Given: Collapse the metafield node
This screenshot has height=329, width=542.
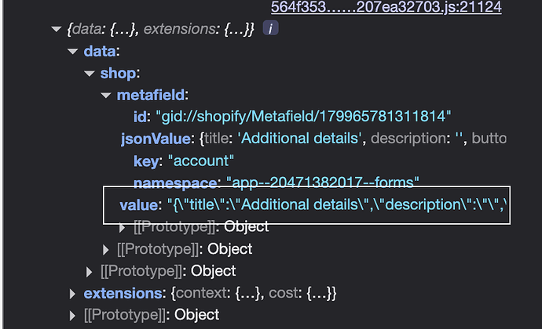Looking at the screenshot, I should (x=106, y=96).
